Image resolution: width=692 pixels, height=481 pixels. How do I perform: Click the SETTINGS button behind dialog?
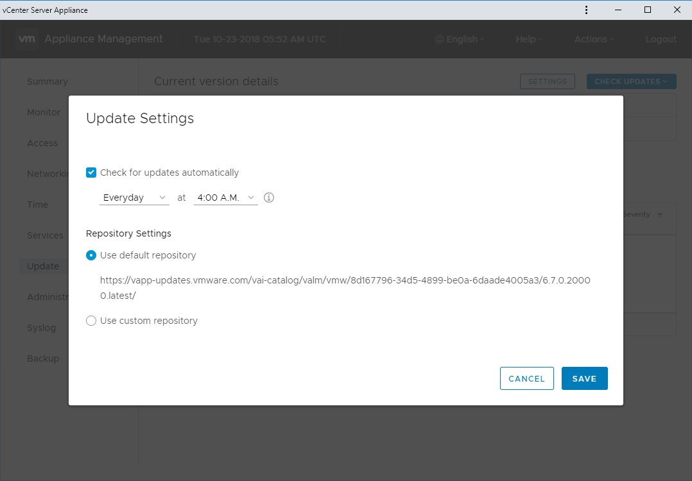click(547, 81)
